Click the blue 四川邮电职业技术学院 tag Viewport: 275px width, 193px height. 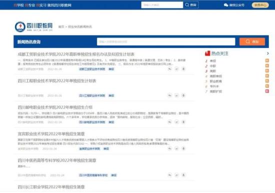(92, 122)
